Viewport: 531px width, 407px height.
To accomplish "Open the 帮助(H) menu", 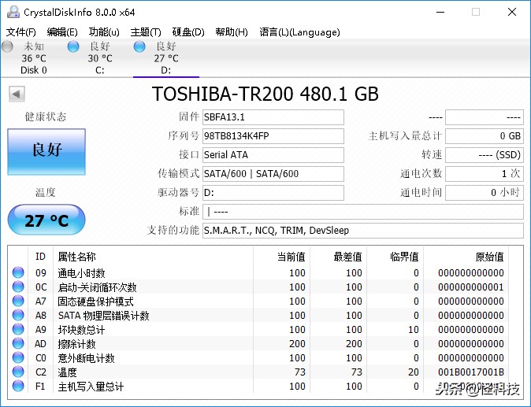I will 232,32.
